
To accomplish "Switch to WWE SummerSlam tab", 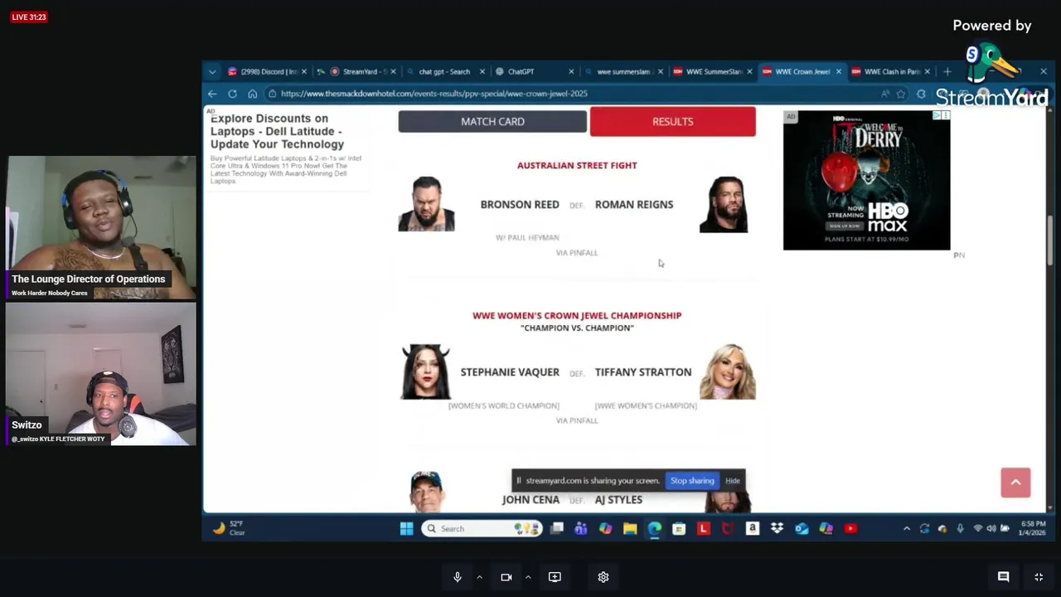I will point(713,71).
